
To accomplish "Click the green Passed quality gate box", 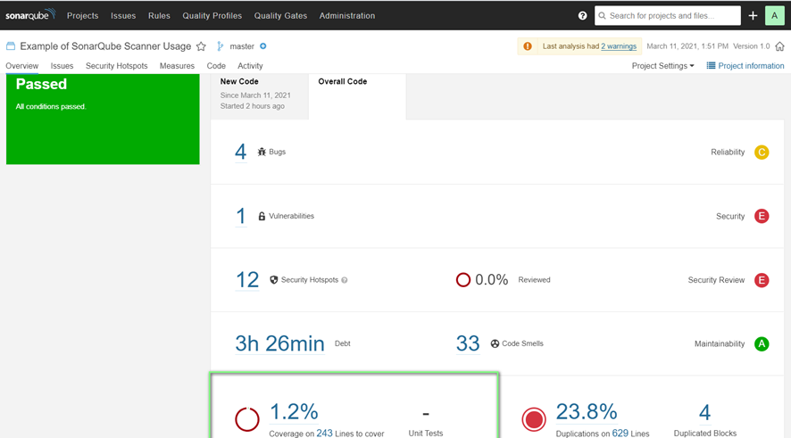I will [103, 119].
